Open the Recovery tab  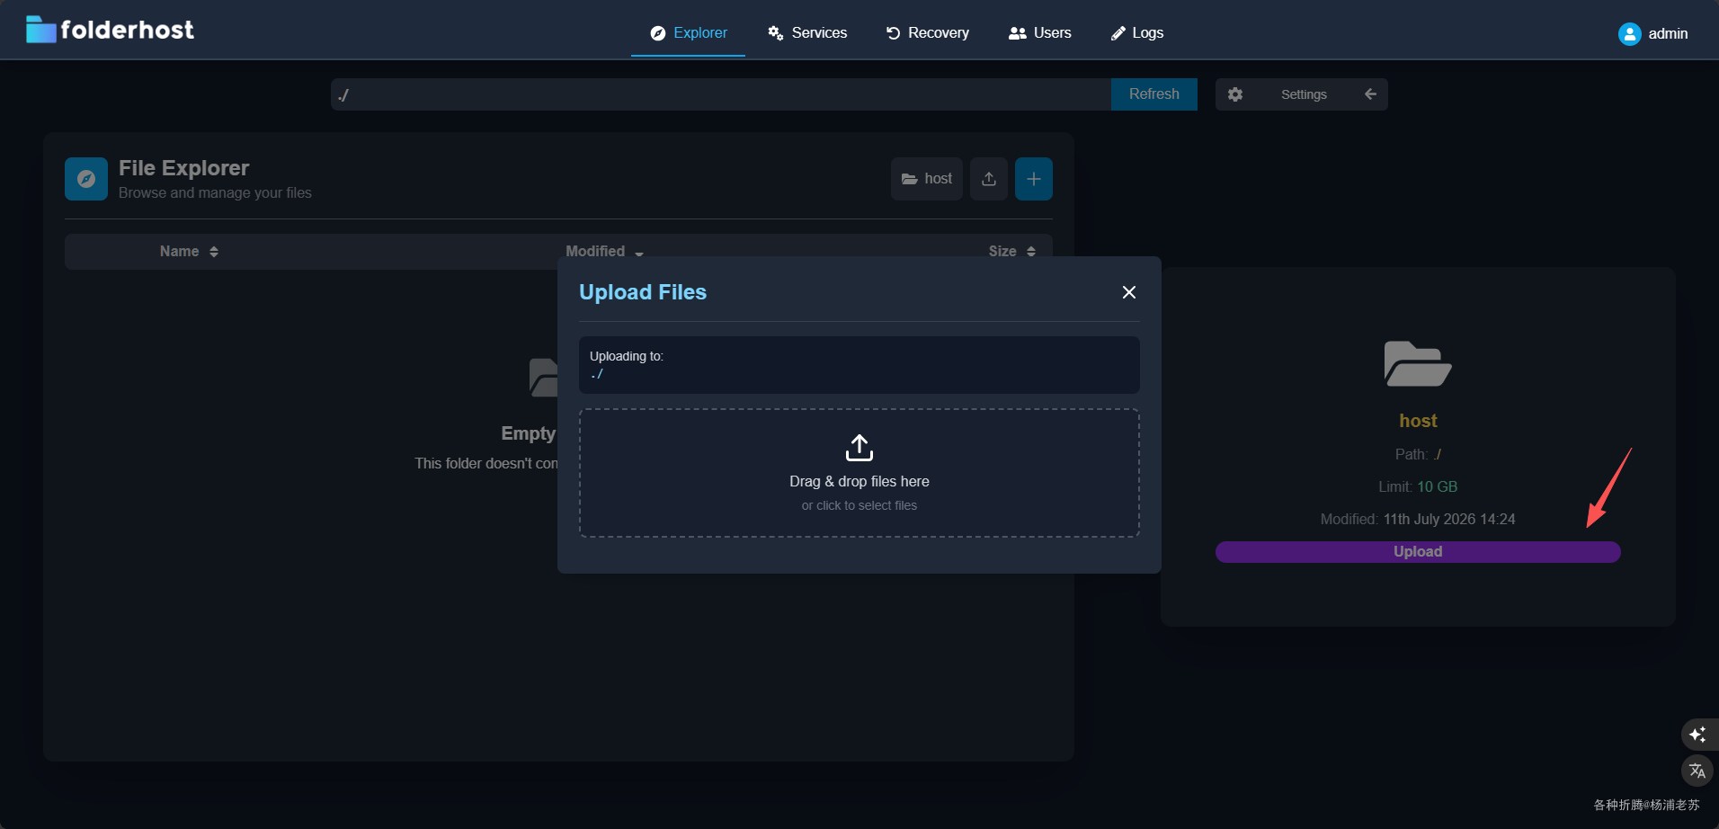click(x=927, y=33)
